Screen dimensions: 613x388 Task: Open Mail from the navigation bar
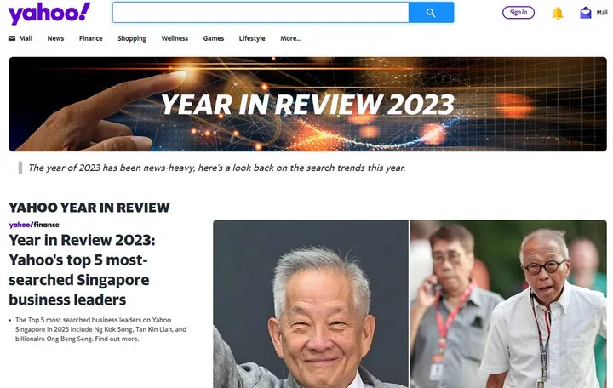pyautogui.click(x=20, y=38)
